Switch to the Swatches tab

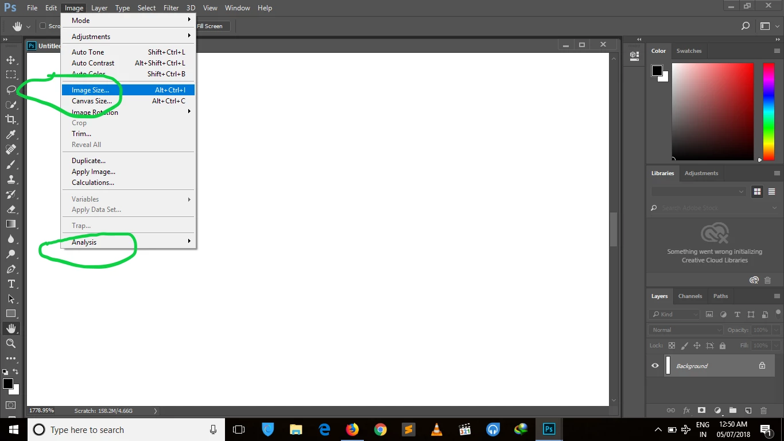tap(689, 51)
